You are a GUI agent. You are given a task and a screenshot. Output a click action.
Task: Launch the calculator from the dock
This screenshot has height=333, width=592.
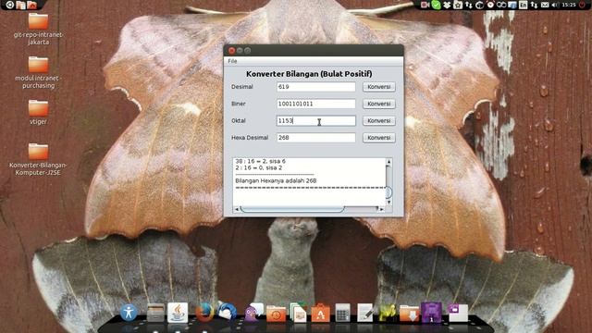[x=343, y=313]
